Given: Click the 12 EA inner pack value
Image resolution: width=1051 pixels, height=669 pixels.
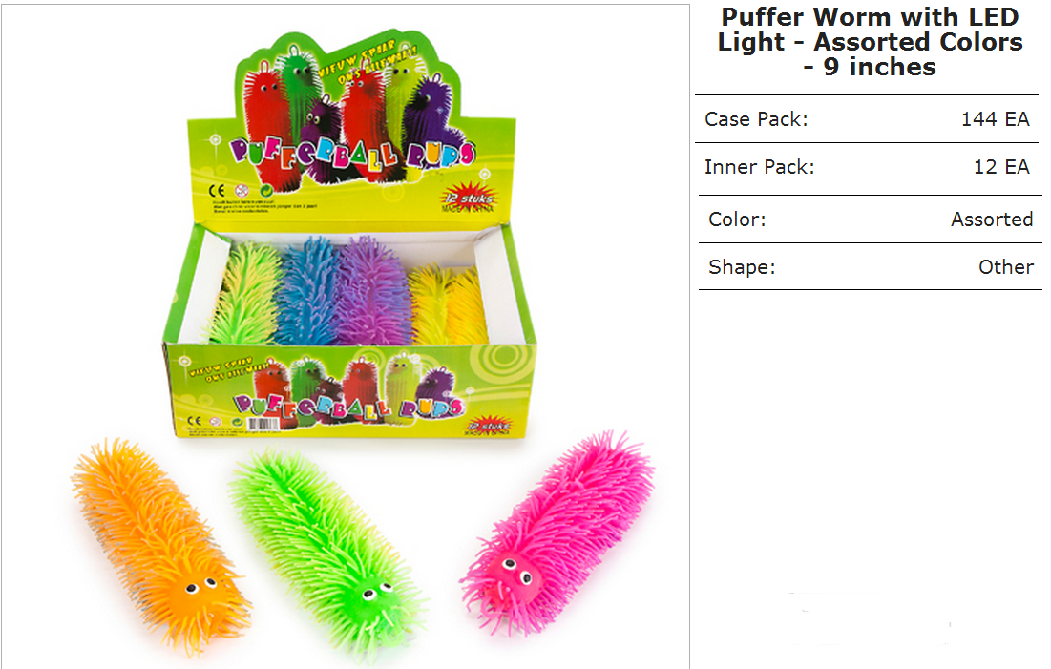Looking at the screenshot, I should pyautogui.click(x=1000, y=167).
